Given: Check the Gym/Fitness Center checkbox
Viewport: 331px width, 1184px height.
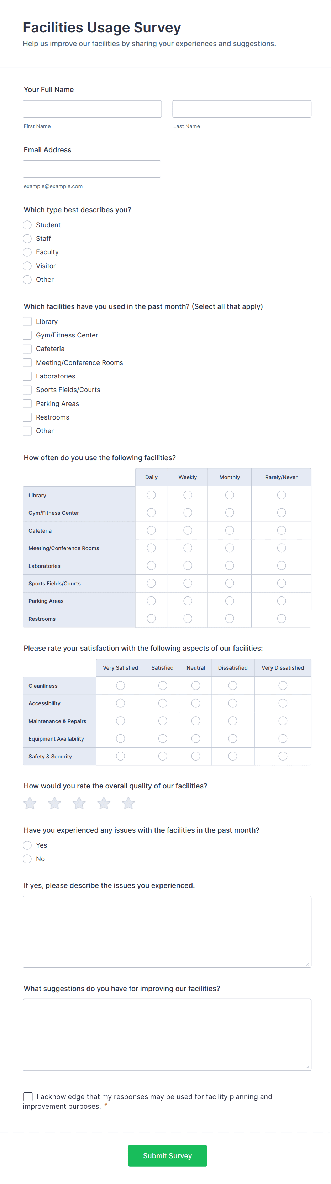Looking at the screenshot, I should pos(27,335).
